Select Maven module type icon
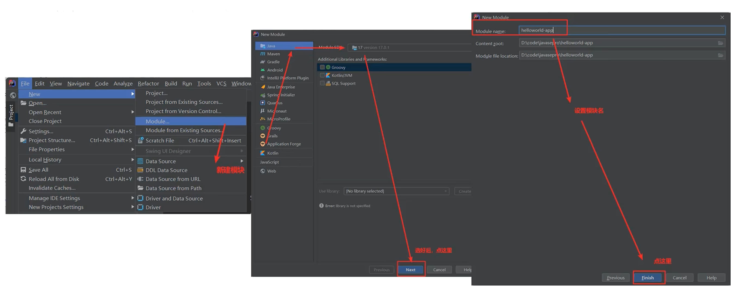The image size is (731, 290). 263,54
